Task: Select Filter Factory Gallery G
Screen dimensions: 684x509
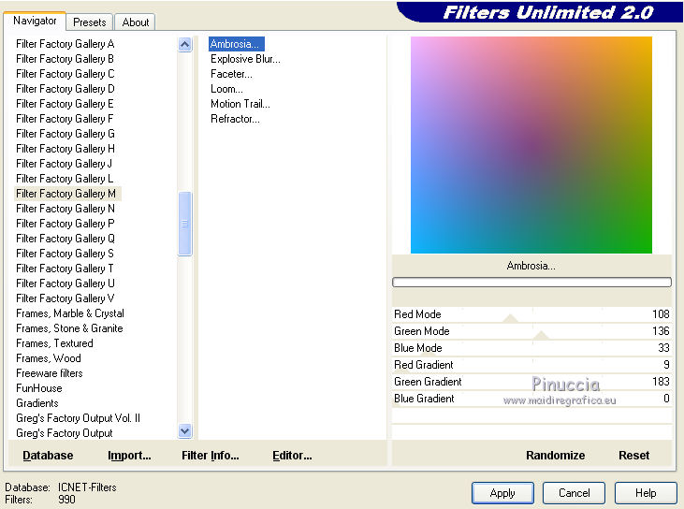Action: point(65,134)
